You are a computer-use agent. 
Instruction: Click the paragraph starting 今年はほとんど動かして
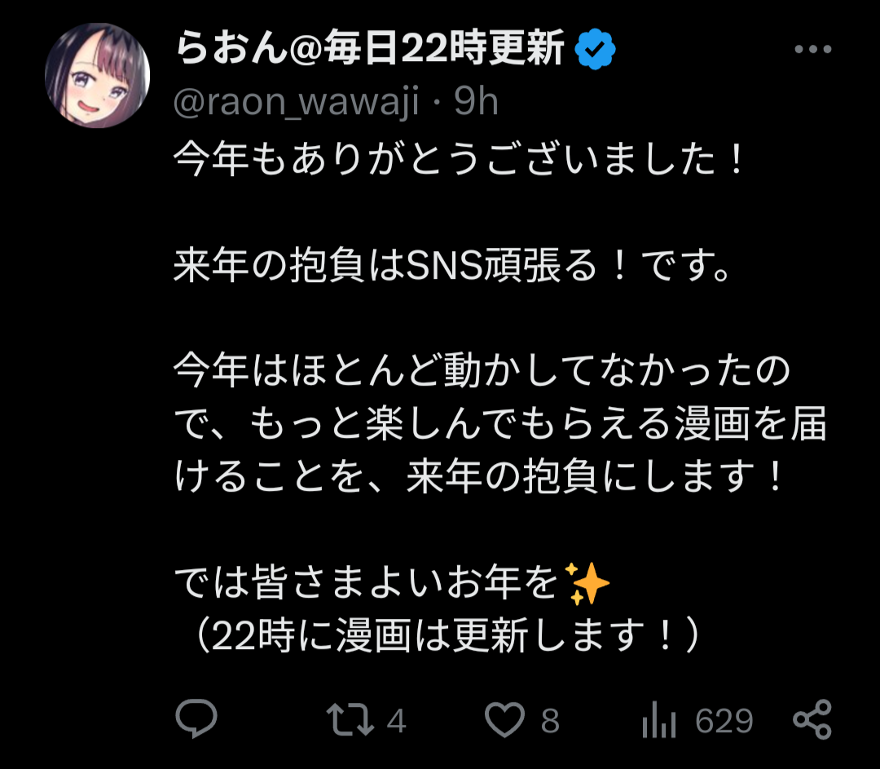(500, 423)
